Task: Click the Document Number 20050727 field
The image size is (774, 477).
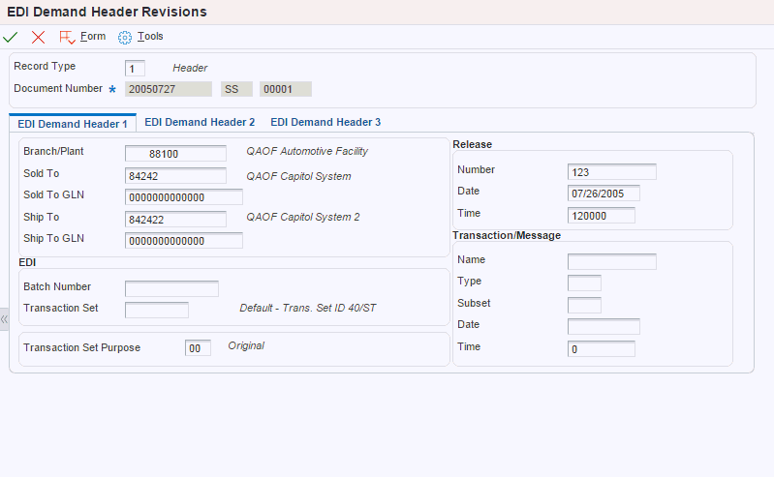Action: tap(169, 89)
